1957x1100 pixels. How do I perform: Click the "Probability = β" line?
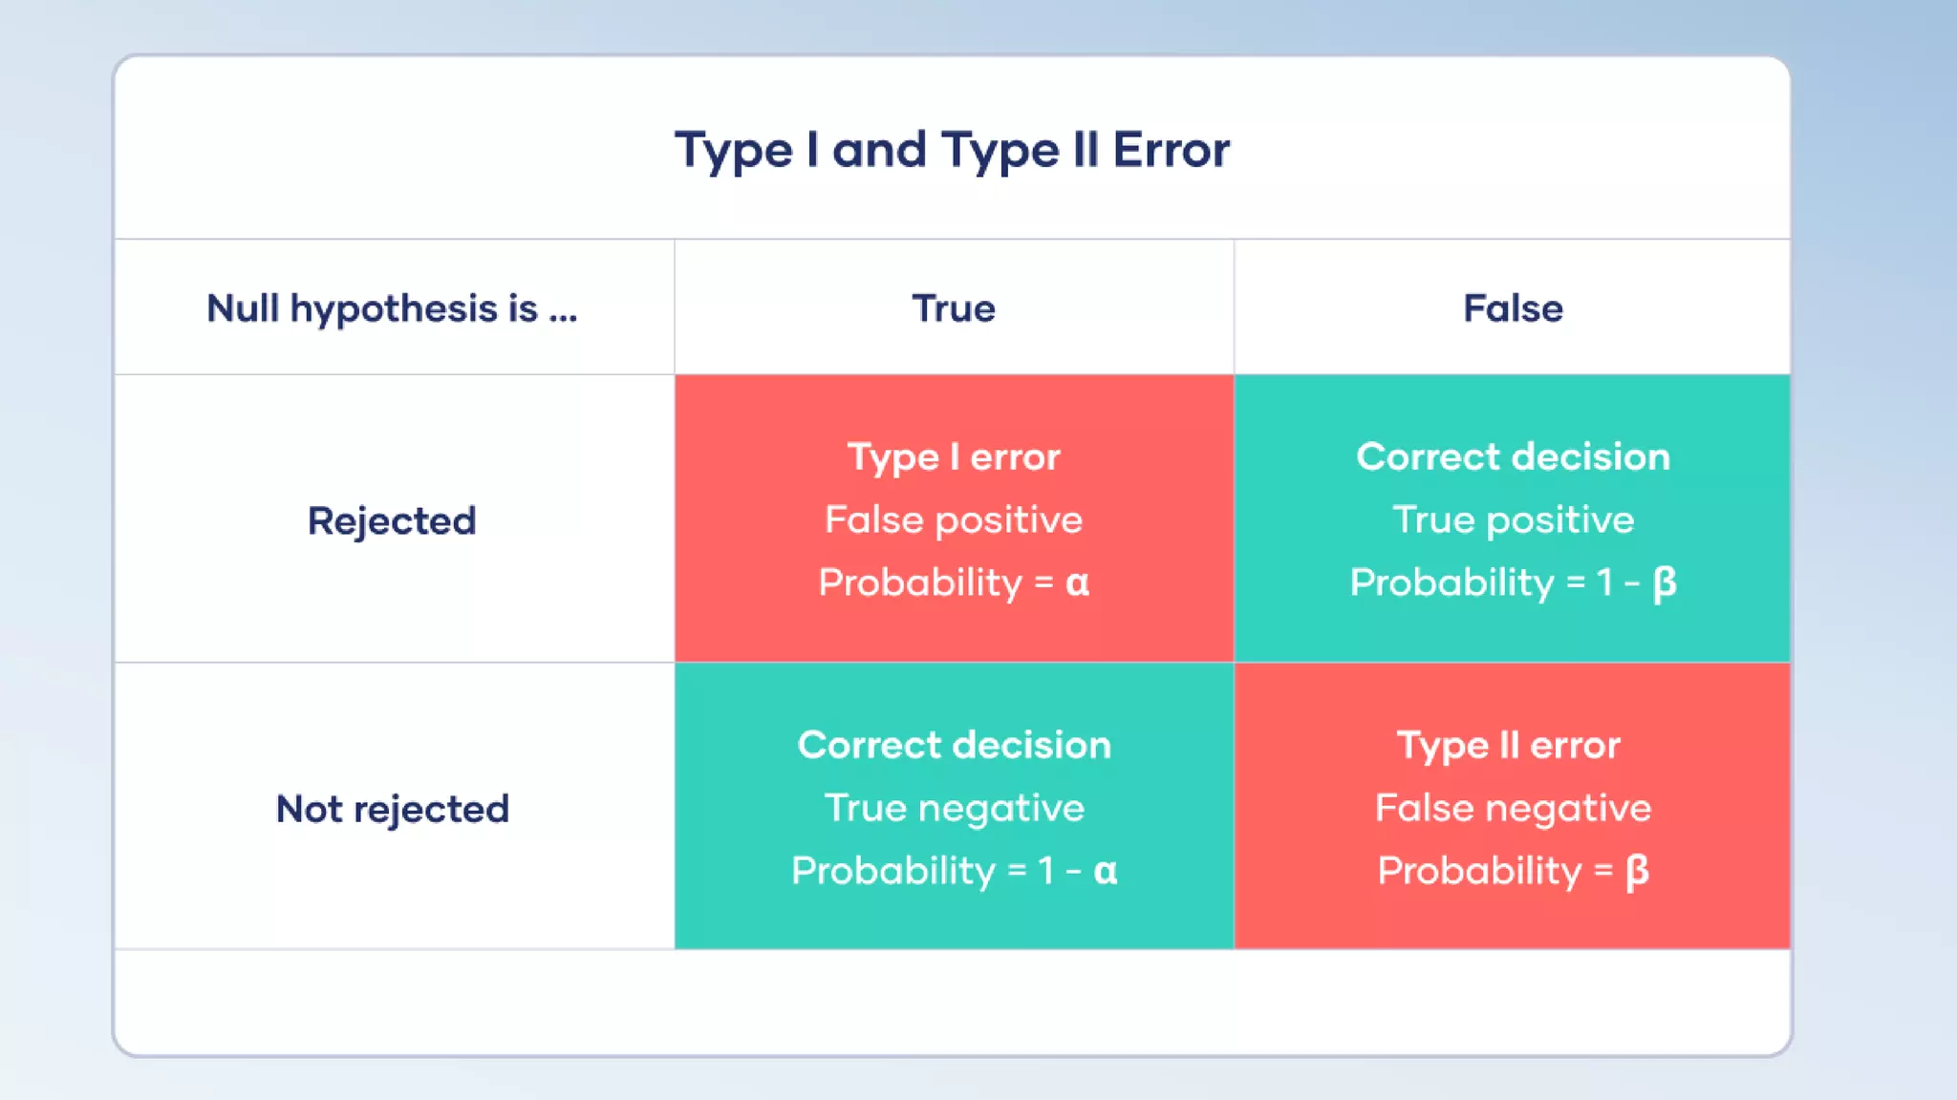1513,871
